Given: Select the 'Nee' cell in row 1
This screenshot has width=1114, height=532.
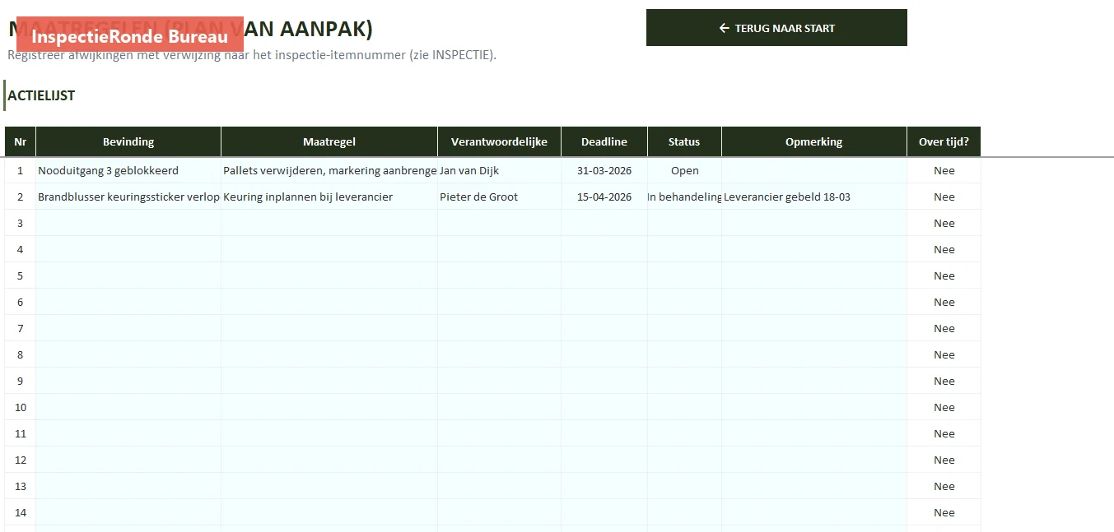Looking at the screenshot, I should click(x=944, y=170).
